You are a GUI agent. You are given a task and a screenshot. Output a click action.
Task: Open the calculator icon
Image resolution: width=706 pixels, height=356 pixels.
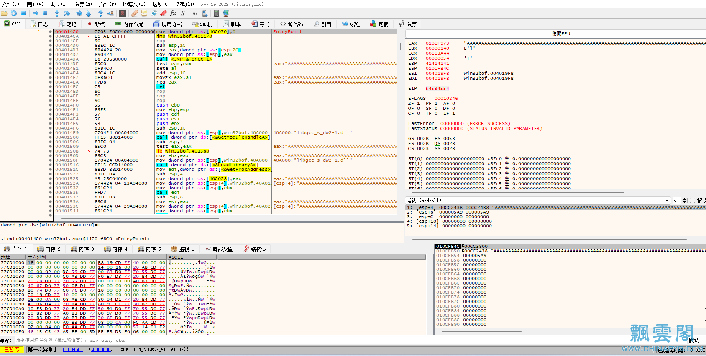tap(216, 13)
